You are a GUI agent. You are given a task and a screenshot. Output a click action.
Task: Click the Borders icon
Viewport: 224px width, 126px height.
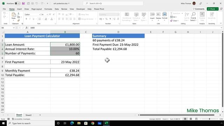[40, 19]
